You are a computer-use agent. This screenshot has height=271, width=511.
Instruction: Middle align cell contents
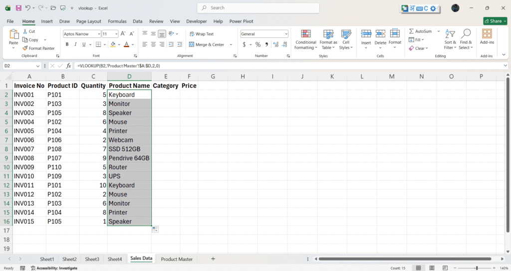pyautogui.click(x=153, y=33)
